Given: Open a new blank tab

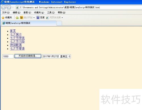Looking at the screenshot, I should [59, 23].
